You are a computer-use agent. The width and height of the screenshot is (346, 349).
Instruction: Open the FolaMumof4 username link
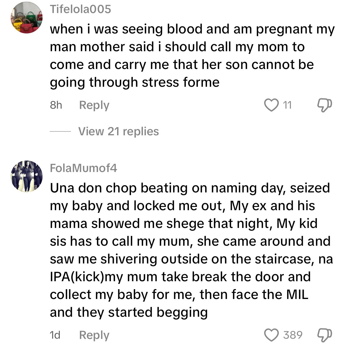click(x=83, y=168)
